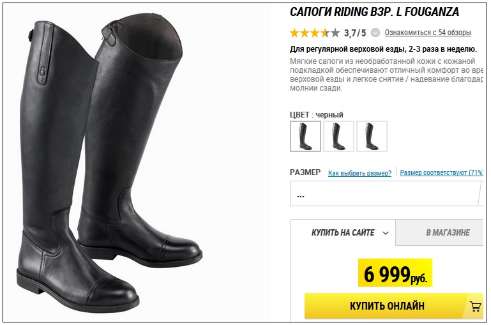
Task: Click the product description text paragraph
Action: click(x=386, y=75)
